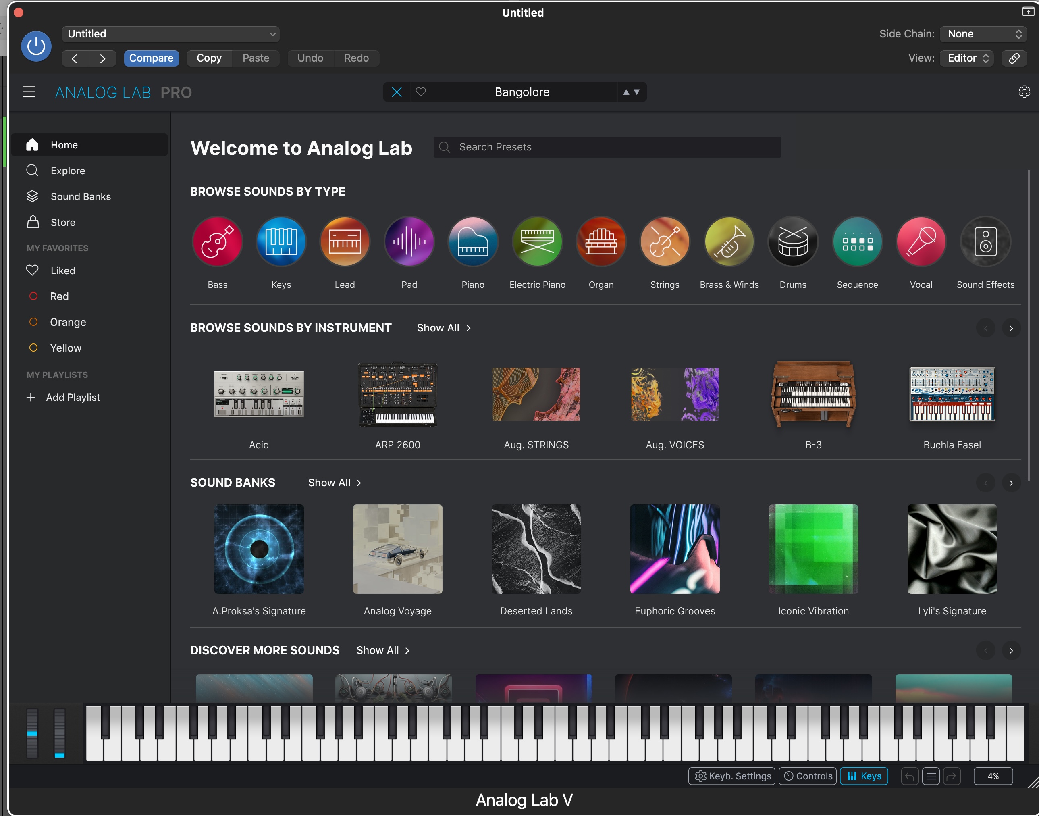Open the Lead sound type
Image resolution: width=1039 pixels, height=816 pixels.
click(x=345, y=242)
